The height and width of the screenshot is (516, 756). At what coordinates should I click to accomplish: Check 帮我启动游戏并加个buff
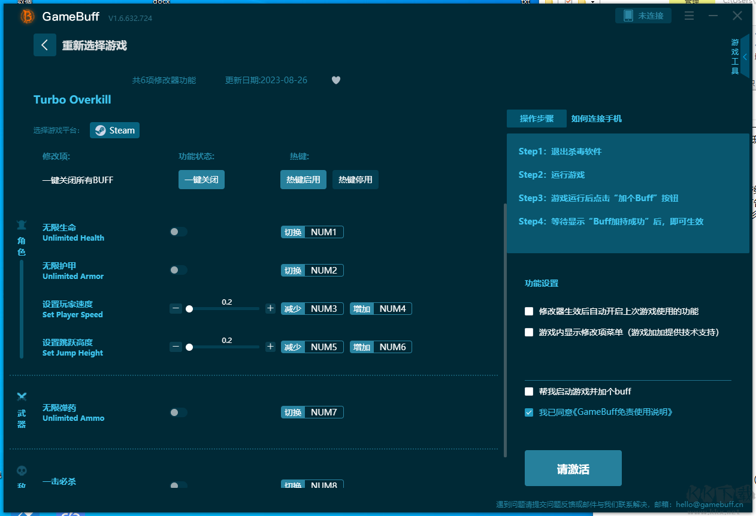point(529,391)
